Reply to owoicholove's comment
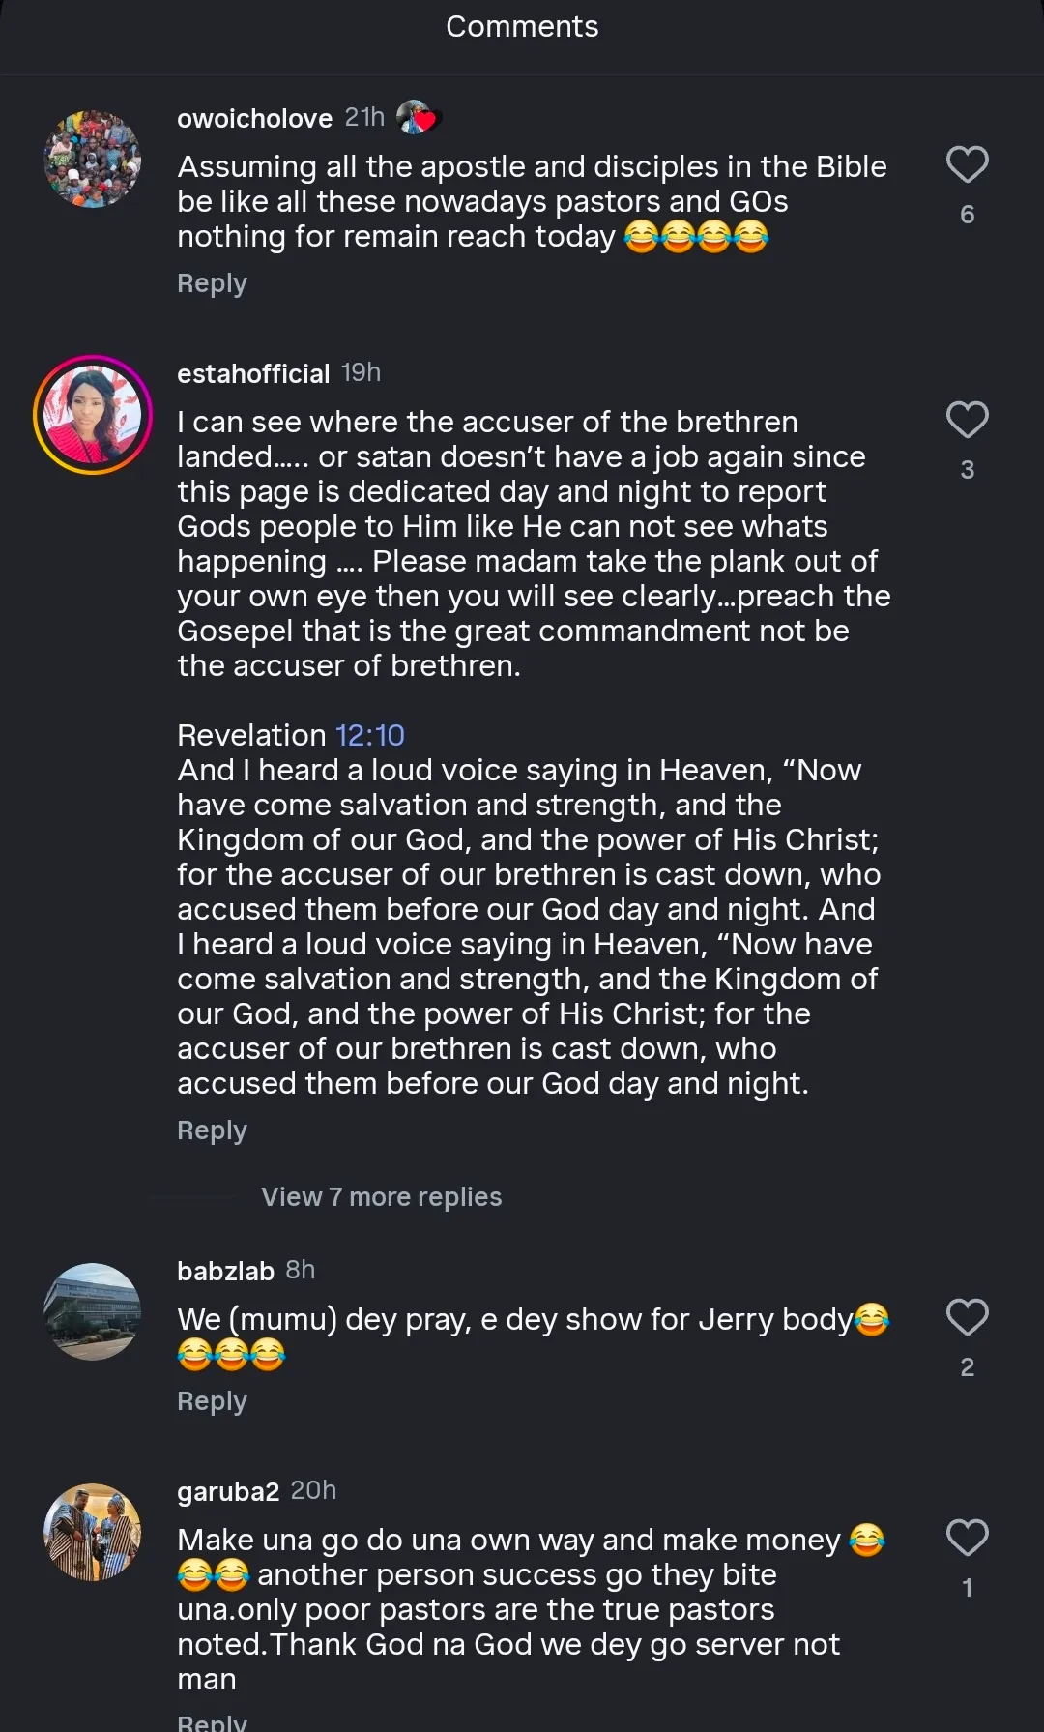Image resolution: width=1044 pixels, height=1732 pixels. [212, 283]
